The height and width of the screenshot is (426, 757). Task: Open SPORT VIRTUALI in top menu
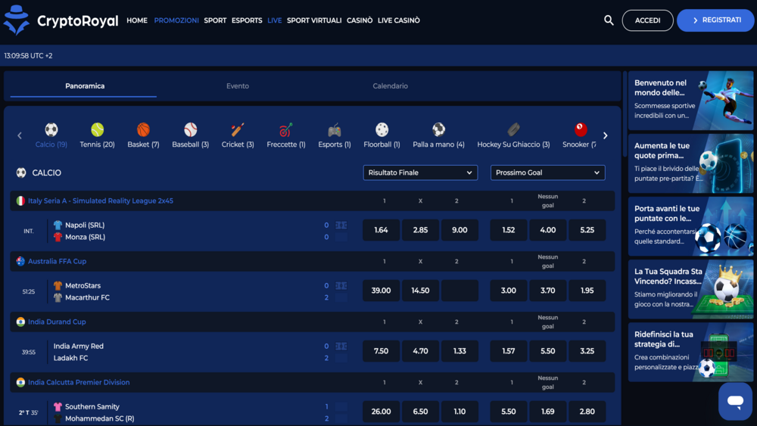[314, 20]
